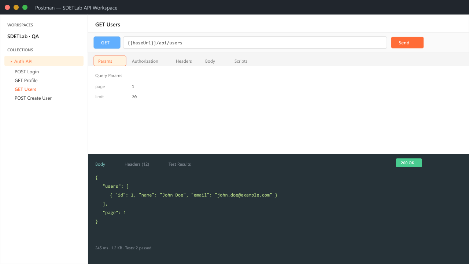Image resolution: width=469 pixels, height=264 pixels.
Task: Click the 245 ms status summary
Action: [123, 248]
